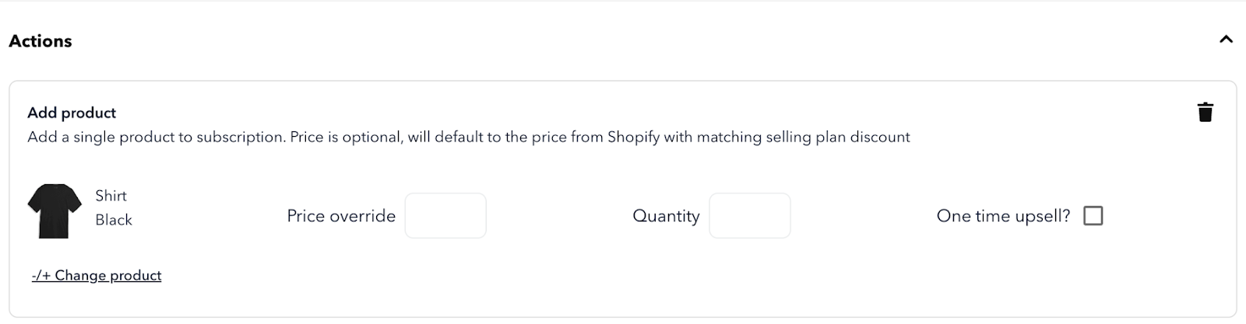Image resolution: width=1246 pixels, height=324 pixels.
Task: Select the black shirt product image
Action: coord(55,211)
